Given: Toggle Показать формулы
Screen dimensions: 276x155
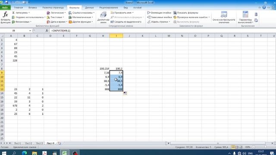Looking at the screenshot, I should 186,12.
